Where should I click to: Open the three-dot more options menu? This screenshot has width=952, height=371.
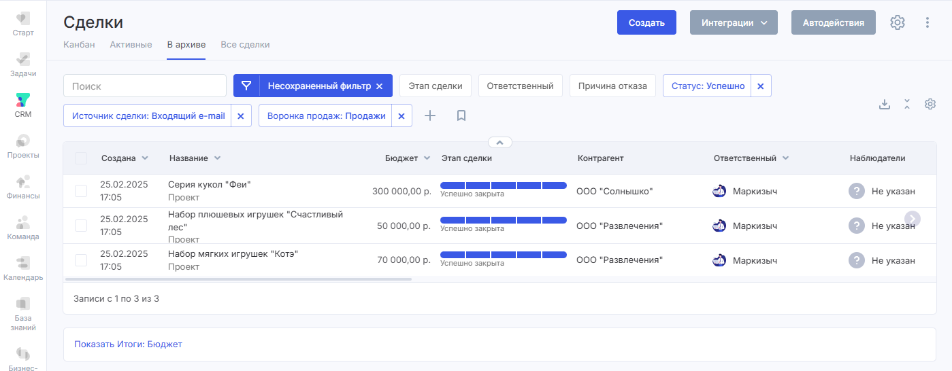coord(927,22)
